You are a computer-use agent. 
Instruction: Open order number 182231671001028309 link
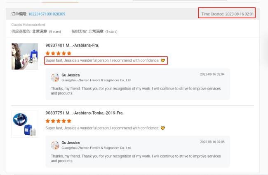pos(47,14)
